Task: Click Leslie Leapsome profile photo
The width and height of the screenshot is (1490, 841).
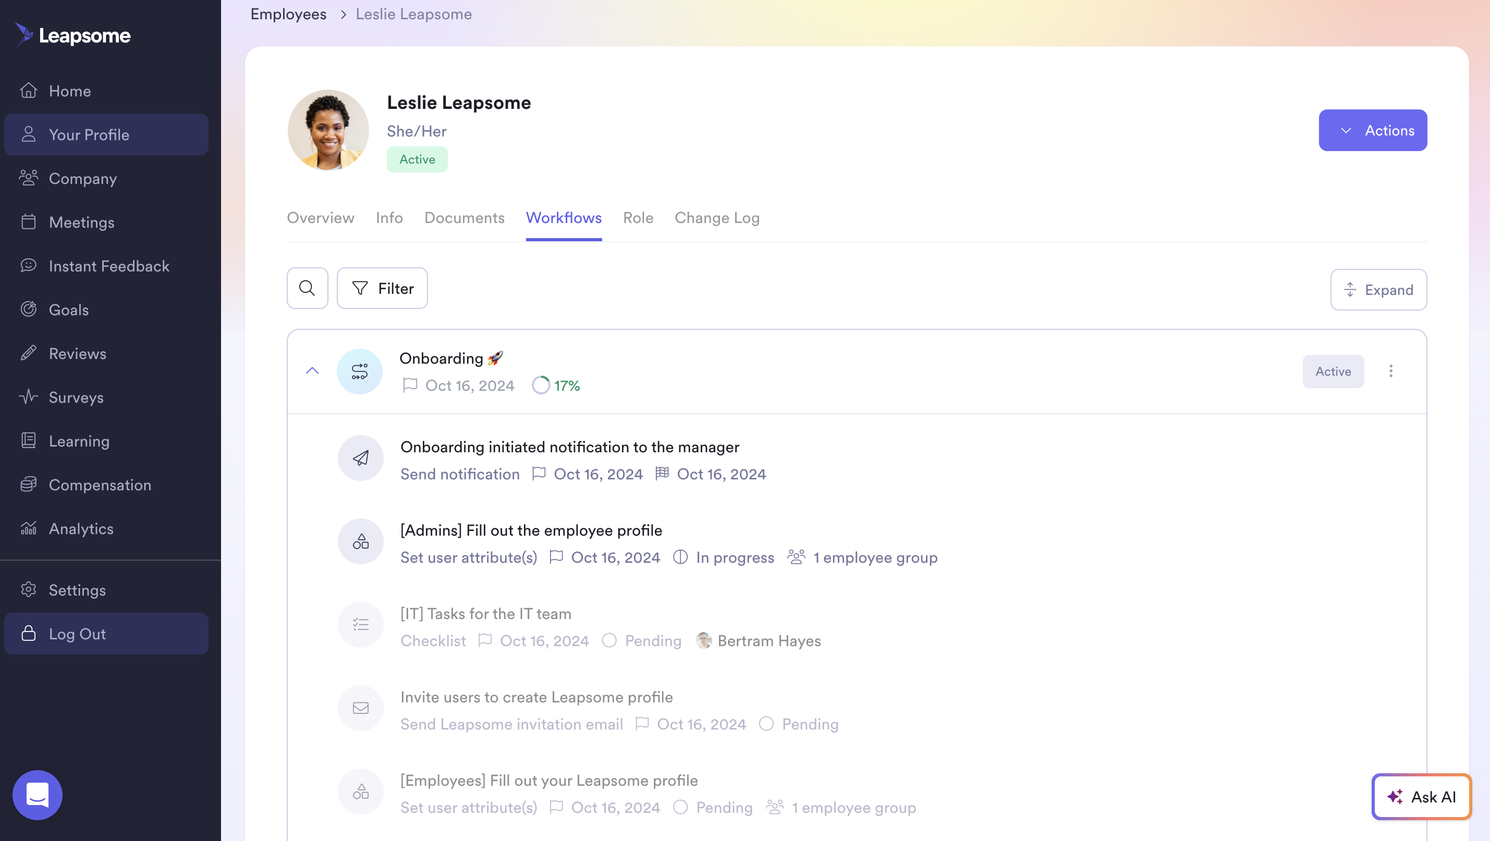Action: click(x=328, y=130)
